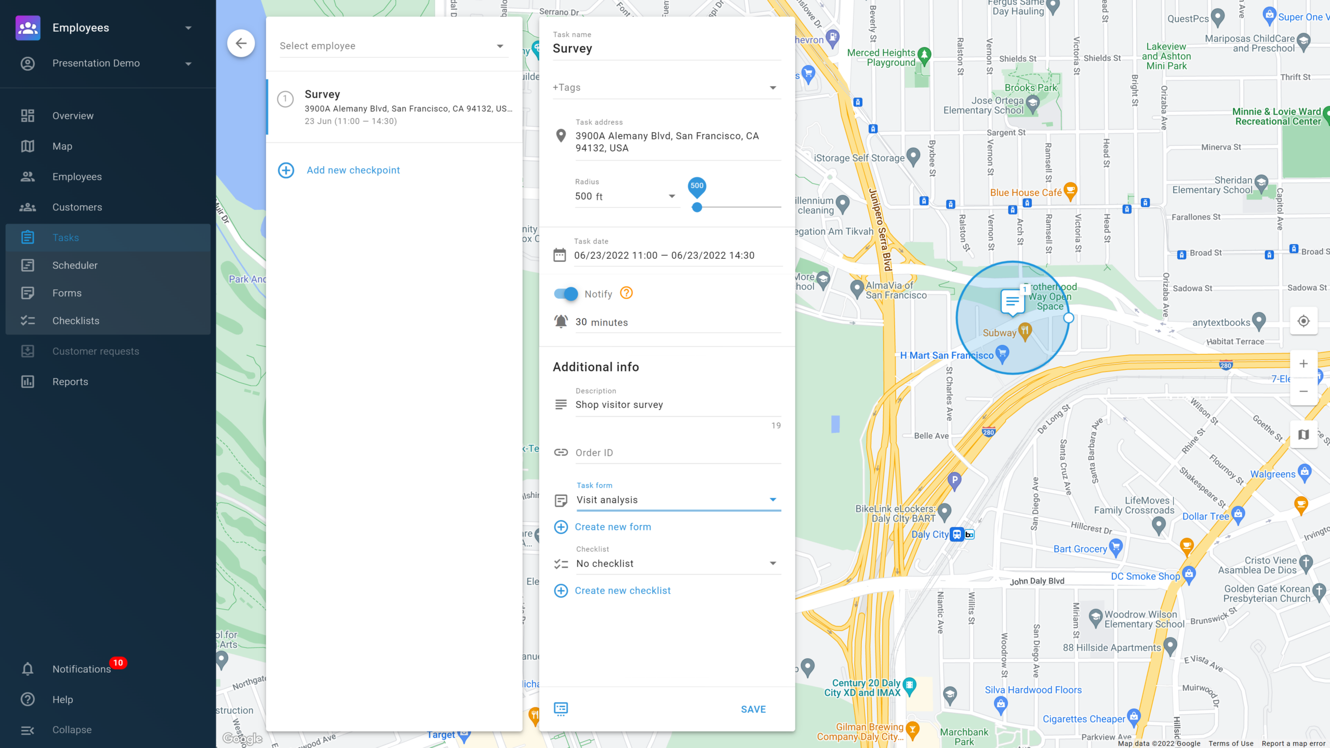Open the Employees menu item in sidebar
Screen dimensions: 1330x748
tap(77, 176)
